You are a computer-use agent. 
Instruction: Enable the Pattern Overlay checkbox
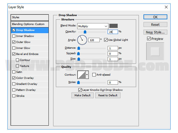(x=14, y=90)
